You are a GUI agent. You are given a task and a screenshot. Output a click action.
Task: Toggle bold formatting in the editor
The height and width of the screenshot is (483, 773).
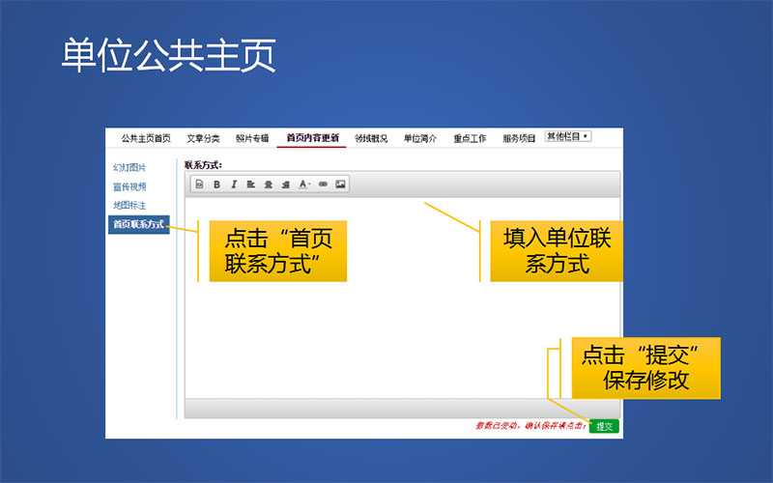tap(217, 184)
